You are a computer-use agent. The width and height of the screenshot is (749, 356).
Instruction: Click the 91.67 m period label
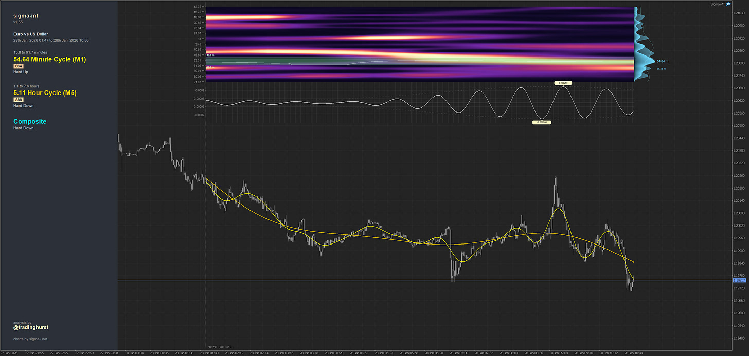point(199,82)
